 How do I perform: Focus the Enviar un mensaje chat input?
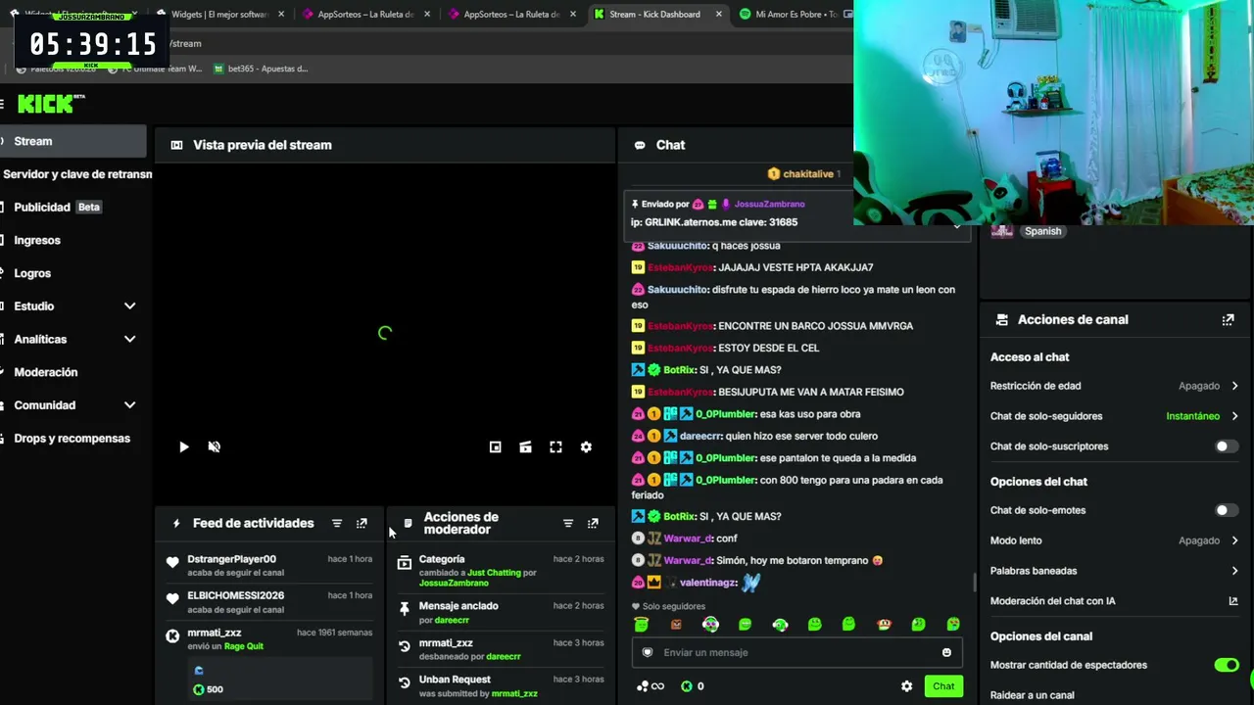point(796,652)
